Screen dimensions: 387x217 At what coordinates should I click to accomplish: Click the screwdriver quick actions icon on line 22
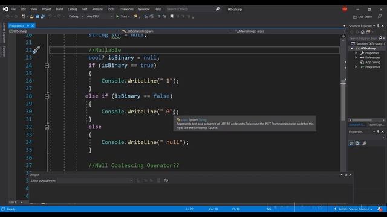tap(36, 50)
